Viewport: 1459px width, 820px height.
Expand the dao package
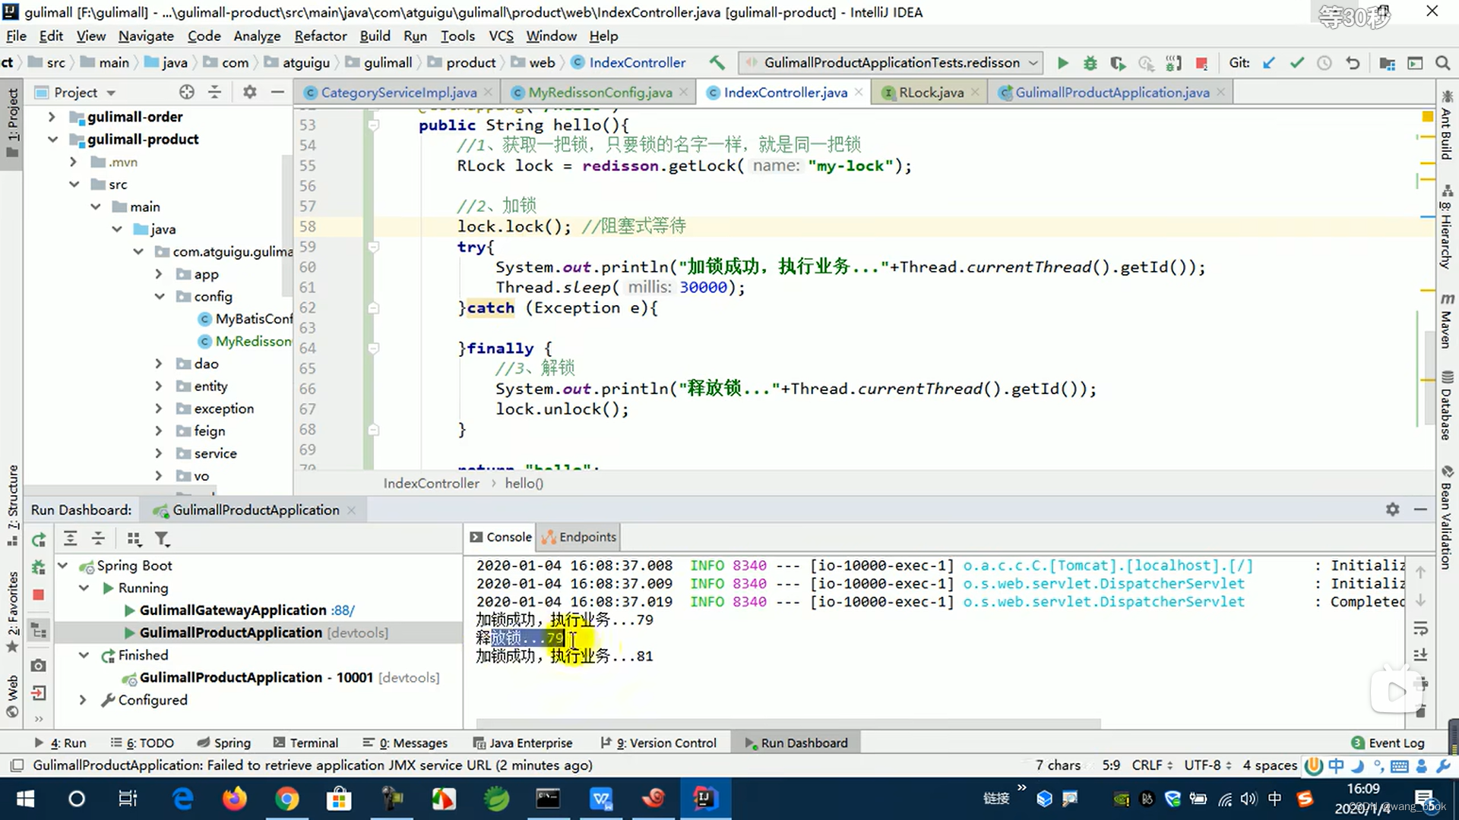158,364
